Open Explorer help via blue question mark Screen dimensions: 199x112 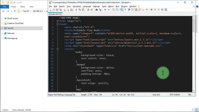pos(197,7)
